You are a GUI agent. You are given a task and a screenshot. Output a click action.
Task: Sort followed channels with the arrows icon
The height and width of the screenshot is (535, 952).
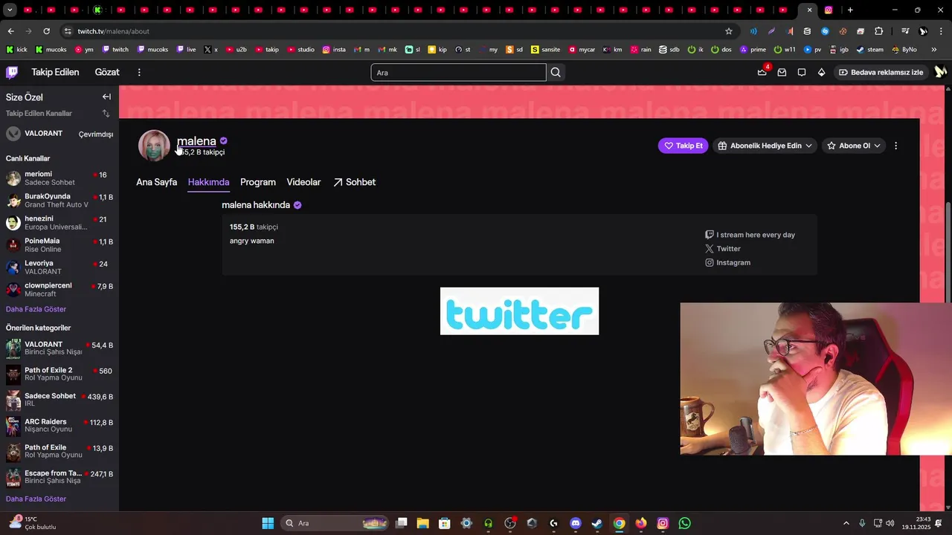click(106, 114)
